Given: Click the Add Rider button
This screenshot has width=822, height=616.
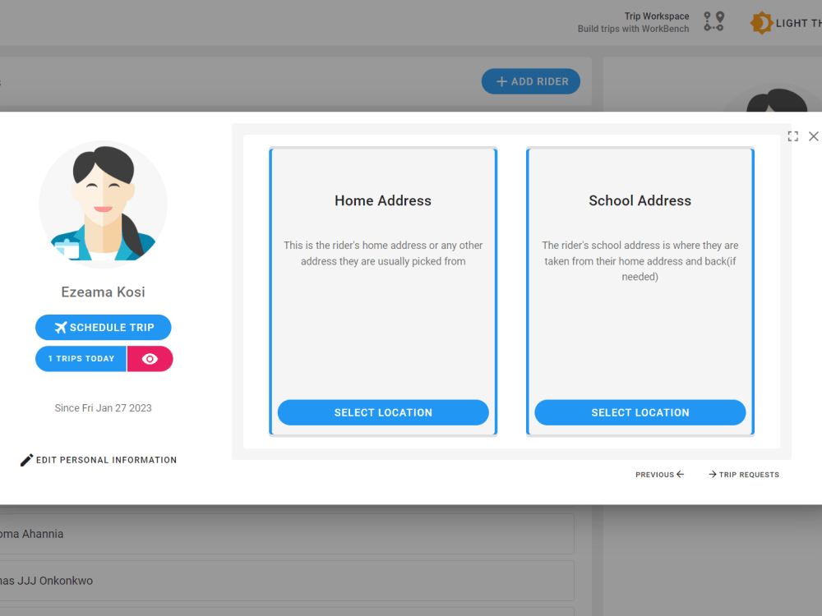Looking at the screenshot, I should (530, 81).
